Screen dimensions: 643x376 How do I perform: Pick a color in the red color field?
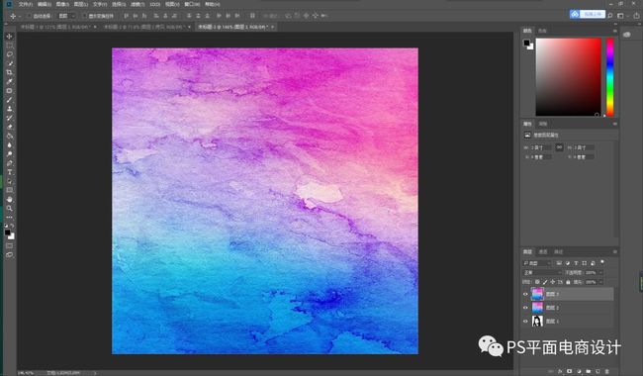569,77
